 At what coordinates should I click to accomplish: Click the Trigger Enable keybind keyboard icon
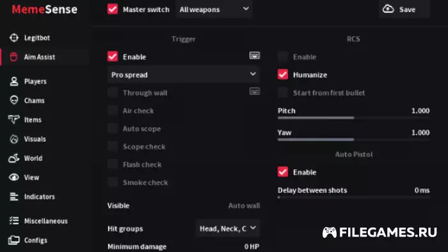255,56
